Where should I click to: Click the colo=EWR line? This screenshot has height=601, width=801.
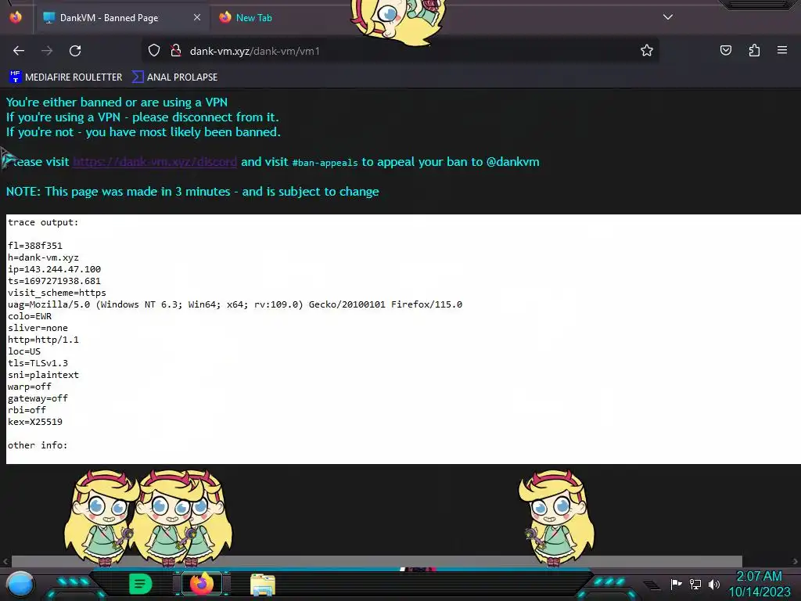point(30,316)
